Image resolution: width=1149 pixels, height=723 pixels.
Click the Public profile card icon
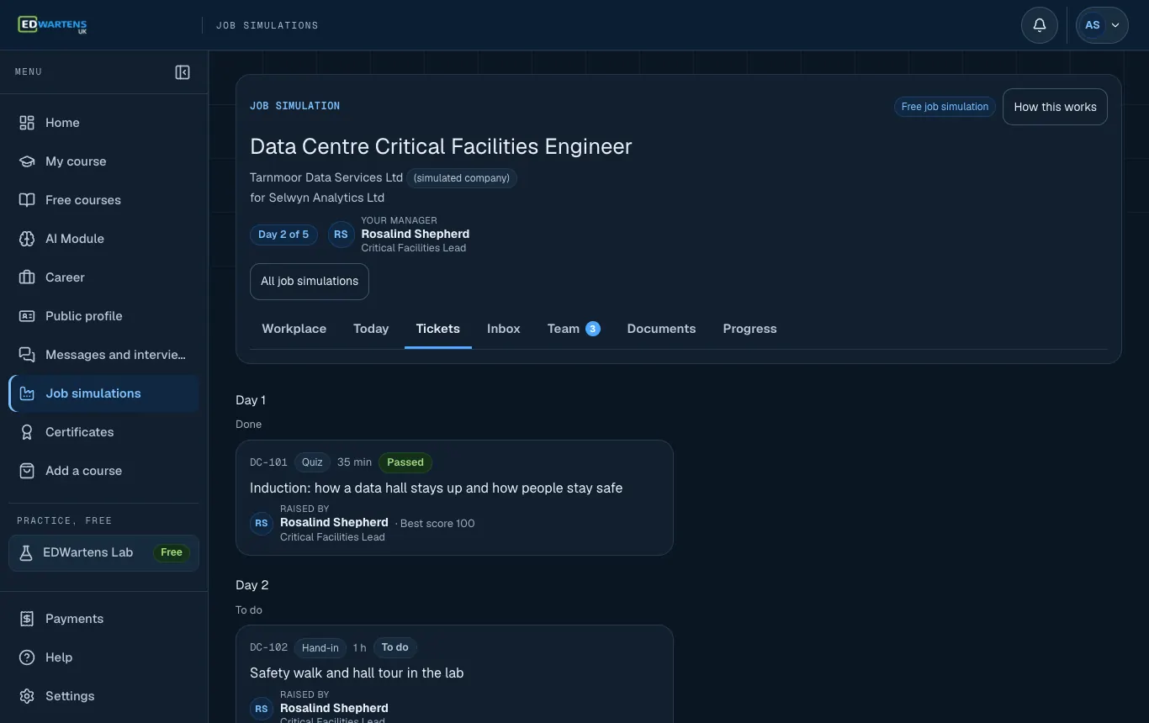coord(27,316)
